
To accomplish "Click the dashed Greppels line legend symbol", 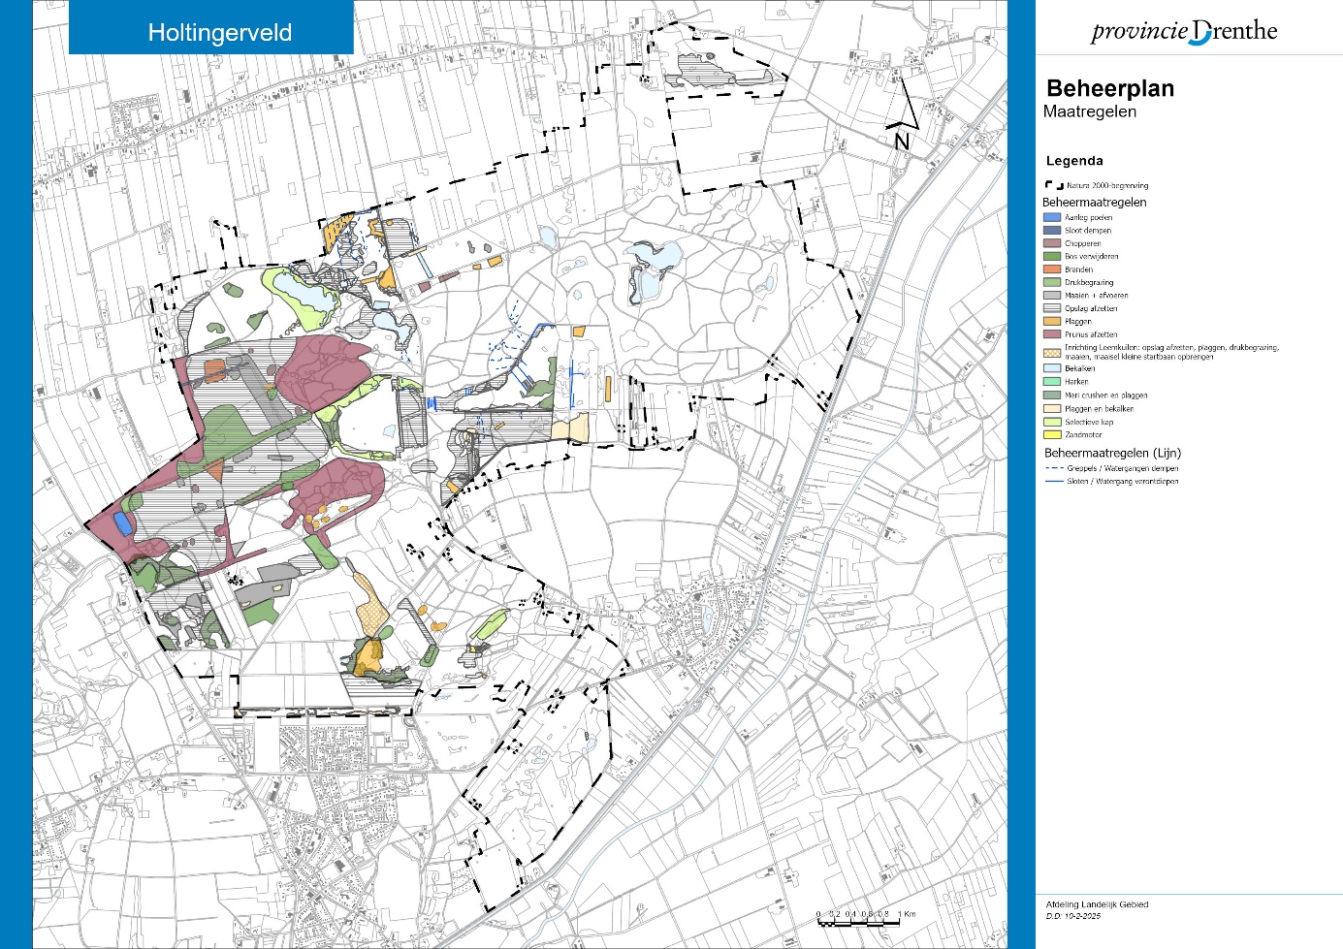I will (x=1054, y=468).
